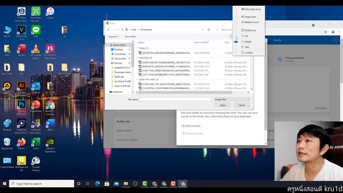Open address bar history dropdown

coord(203,29)
